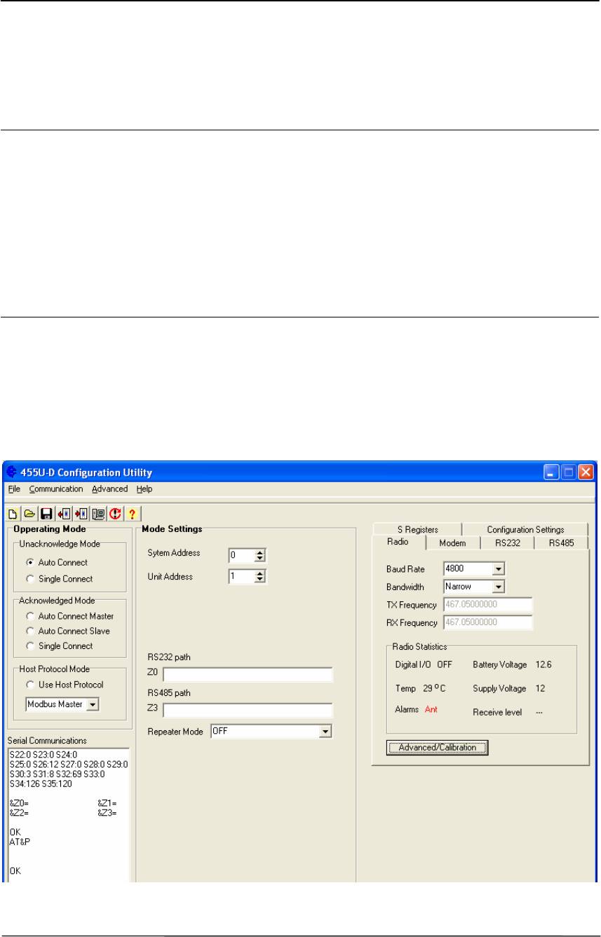Click the &Z0= entry in serial log
Viewport: 601px width, 937px height.
pos(19,803)
